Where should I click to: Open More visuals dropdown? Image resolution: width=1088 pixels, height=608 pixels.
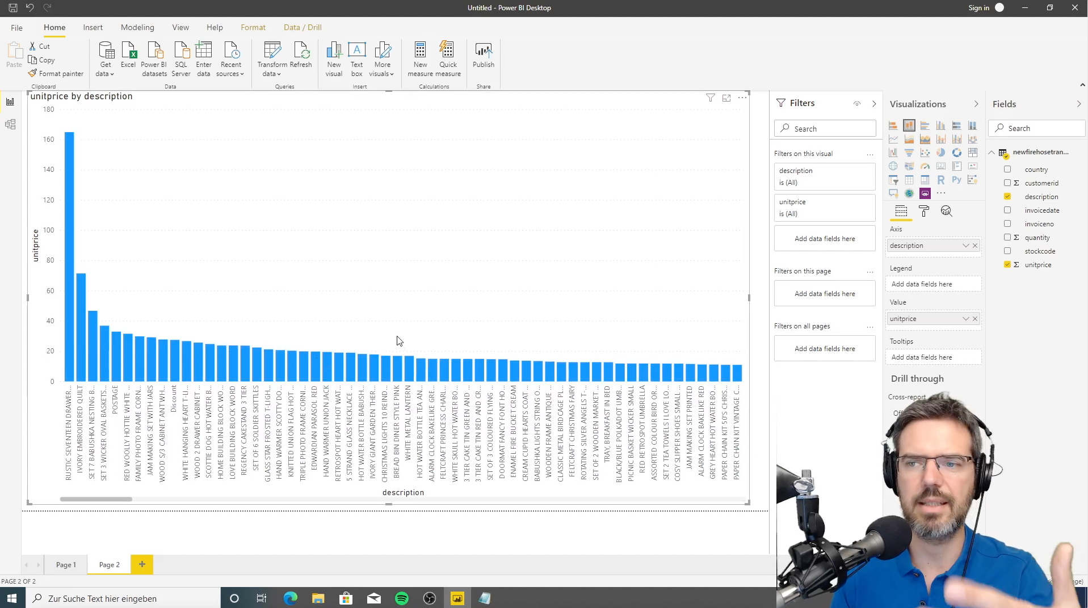(x=382, y=59)
